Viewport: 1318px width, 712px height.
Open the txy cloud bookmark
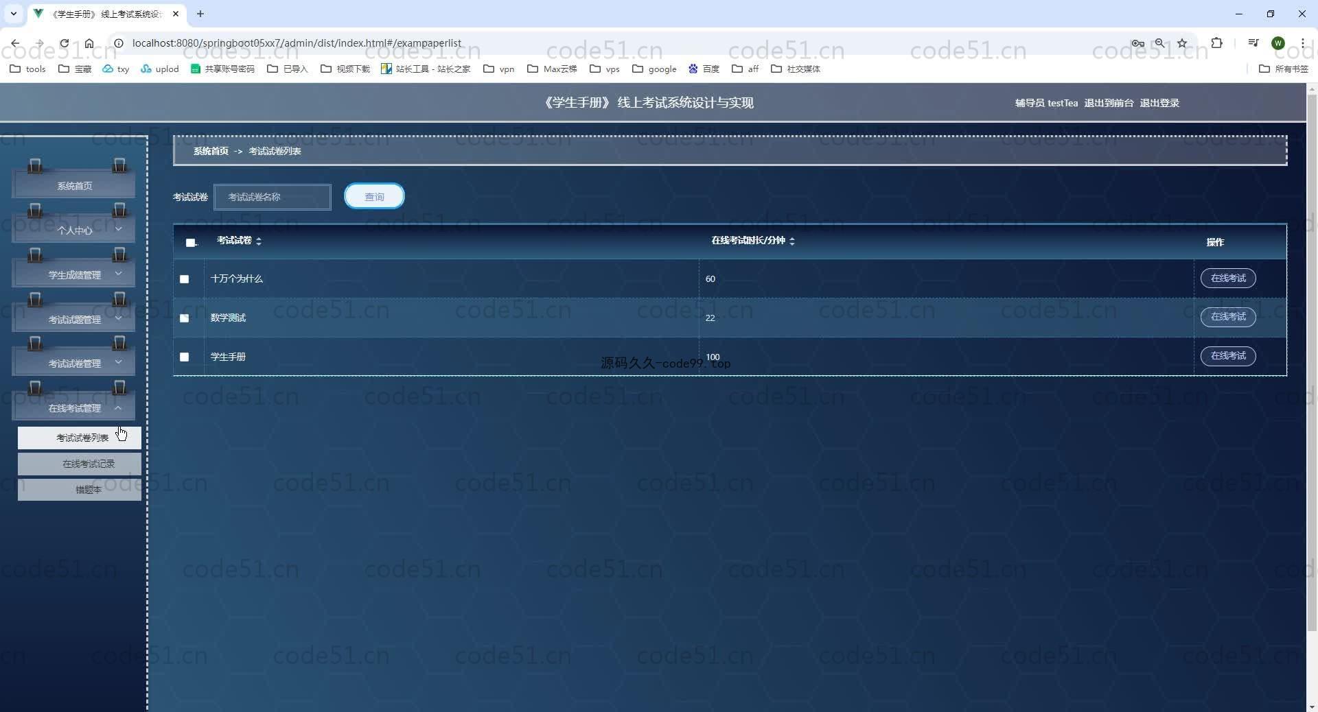pos(116,69)
